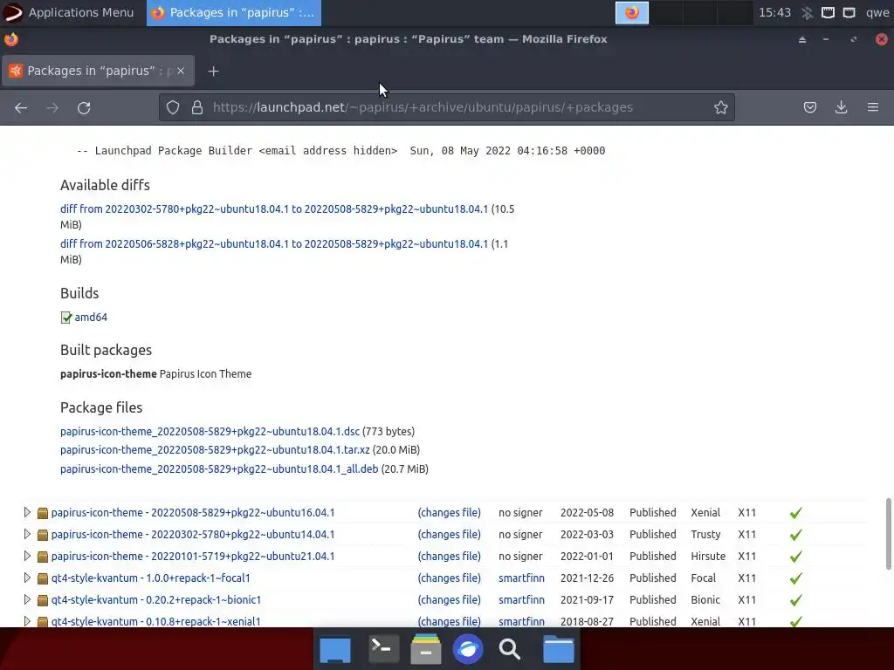Expand papirus-icon-theme ubuntu14.04.1 row

[x=27, y=534]
